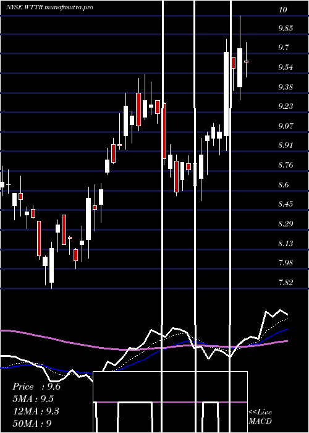Click the Price : 9.6 readout
The image size is (309, 433).
coord(36,387)
